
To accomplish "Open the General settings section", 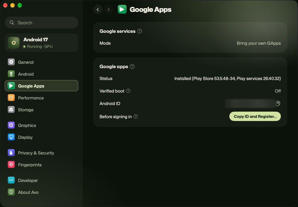I will pos(42,62).
